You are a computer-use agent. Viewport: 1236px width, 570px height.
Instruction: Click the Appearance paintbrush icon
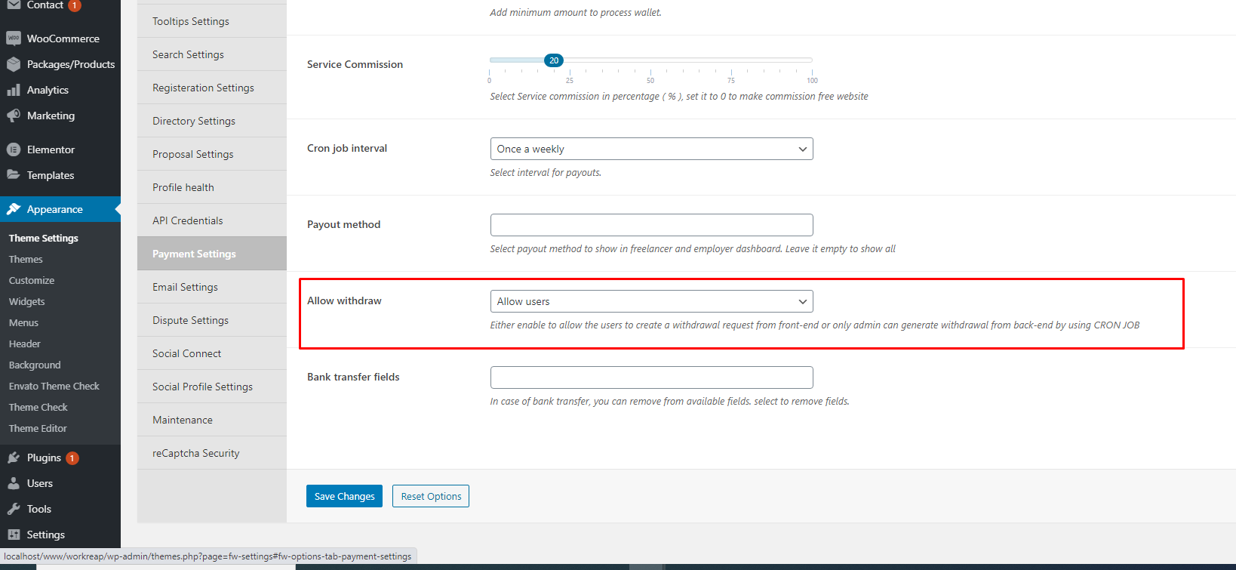pos(14,209)
